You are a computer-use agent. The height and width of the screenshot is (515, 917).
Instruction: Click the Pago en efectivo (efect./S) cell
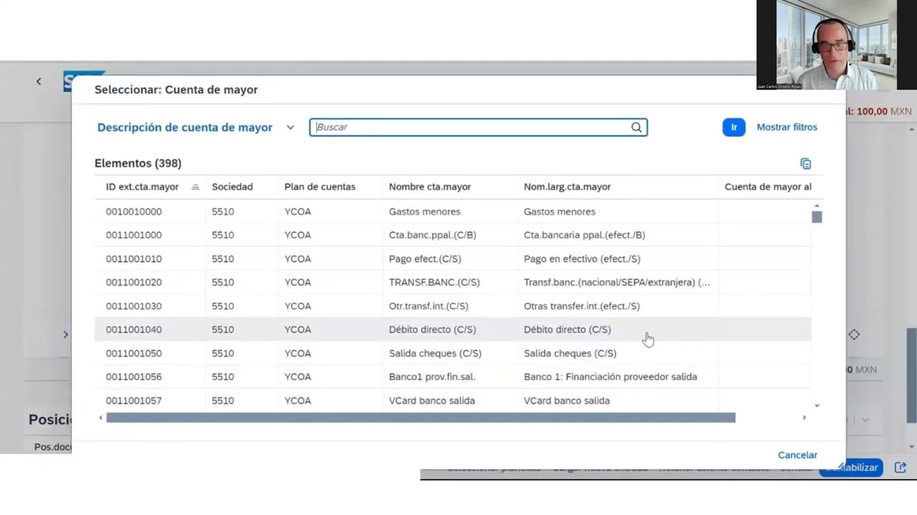tap(582, 259)
